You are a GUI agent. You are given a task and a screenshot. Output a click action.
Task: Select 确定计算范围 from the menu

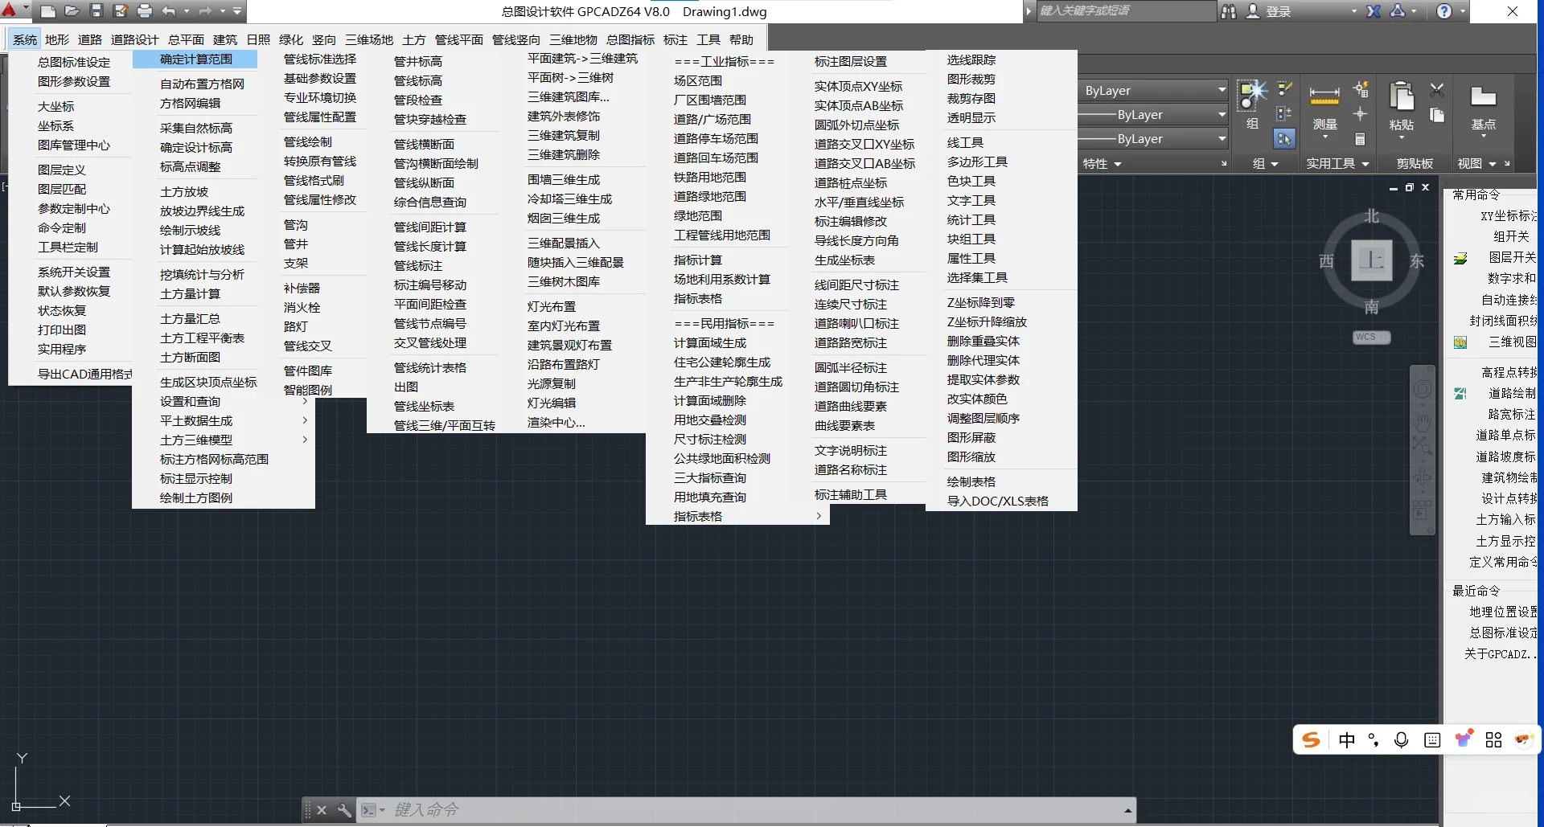click(x=195, y=59)
